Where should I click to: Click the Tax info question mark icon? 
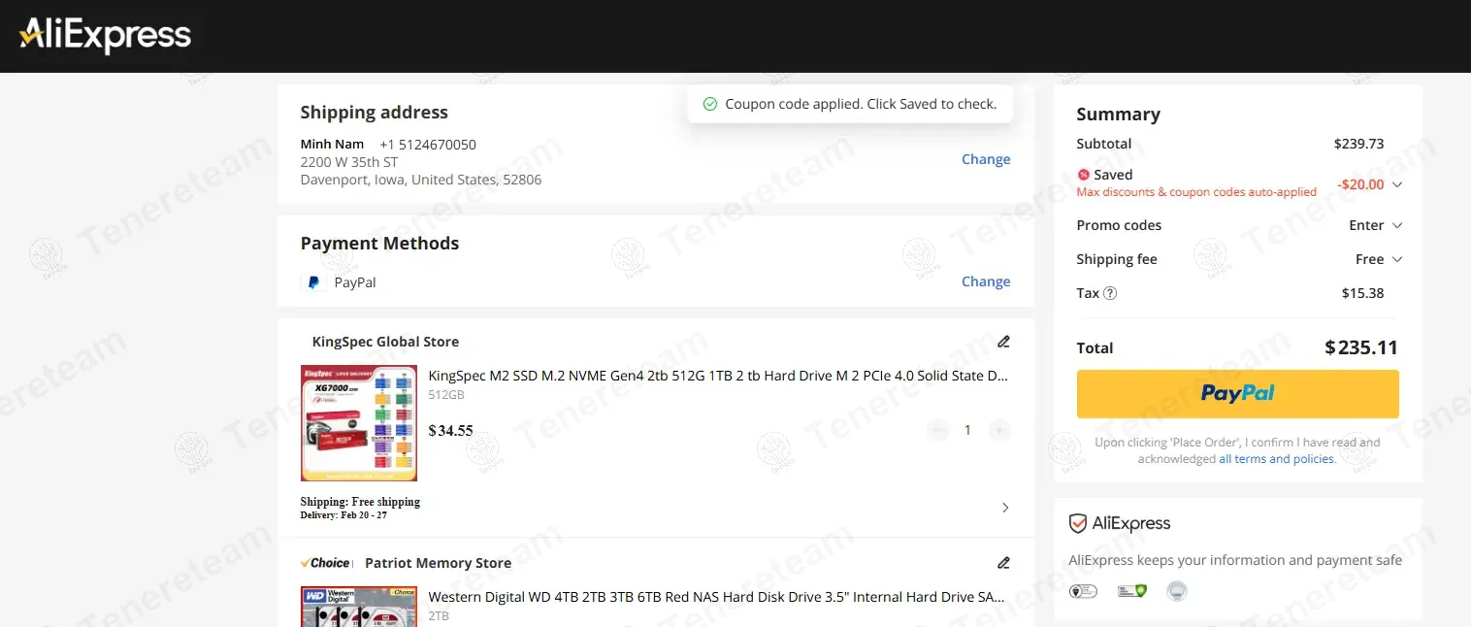click(1110, 293)
